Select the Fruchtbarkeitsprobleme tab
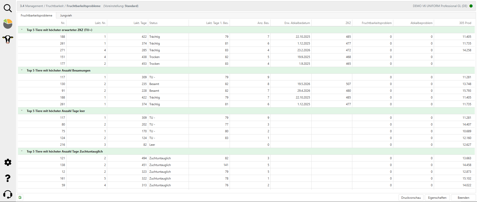Screen dimensions: 477x202 point(36,15)
